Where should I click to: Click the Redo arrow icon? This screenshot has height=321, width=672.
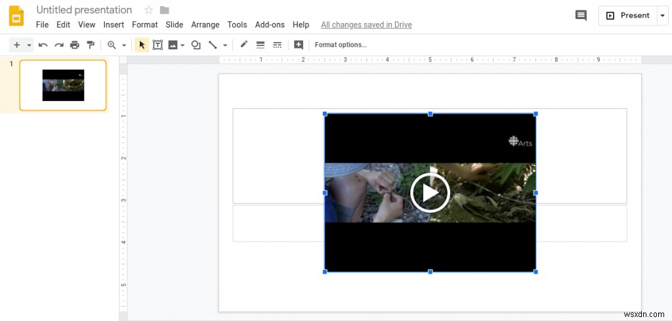pyautogui.click(x=59, y=45)
